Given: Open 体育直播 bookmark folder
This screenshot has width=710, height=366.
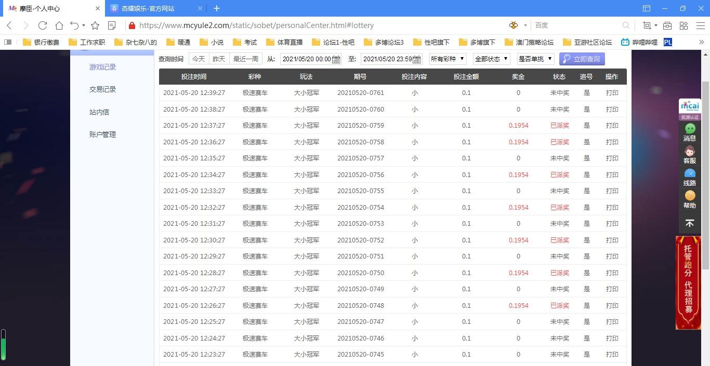Looking at the screenshot, I should 284,42.
